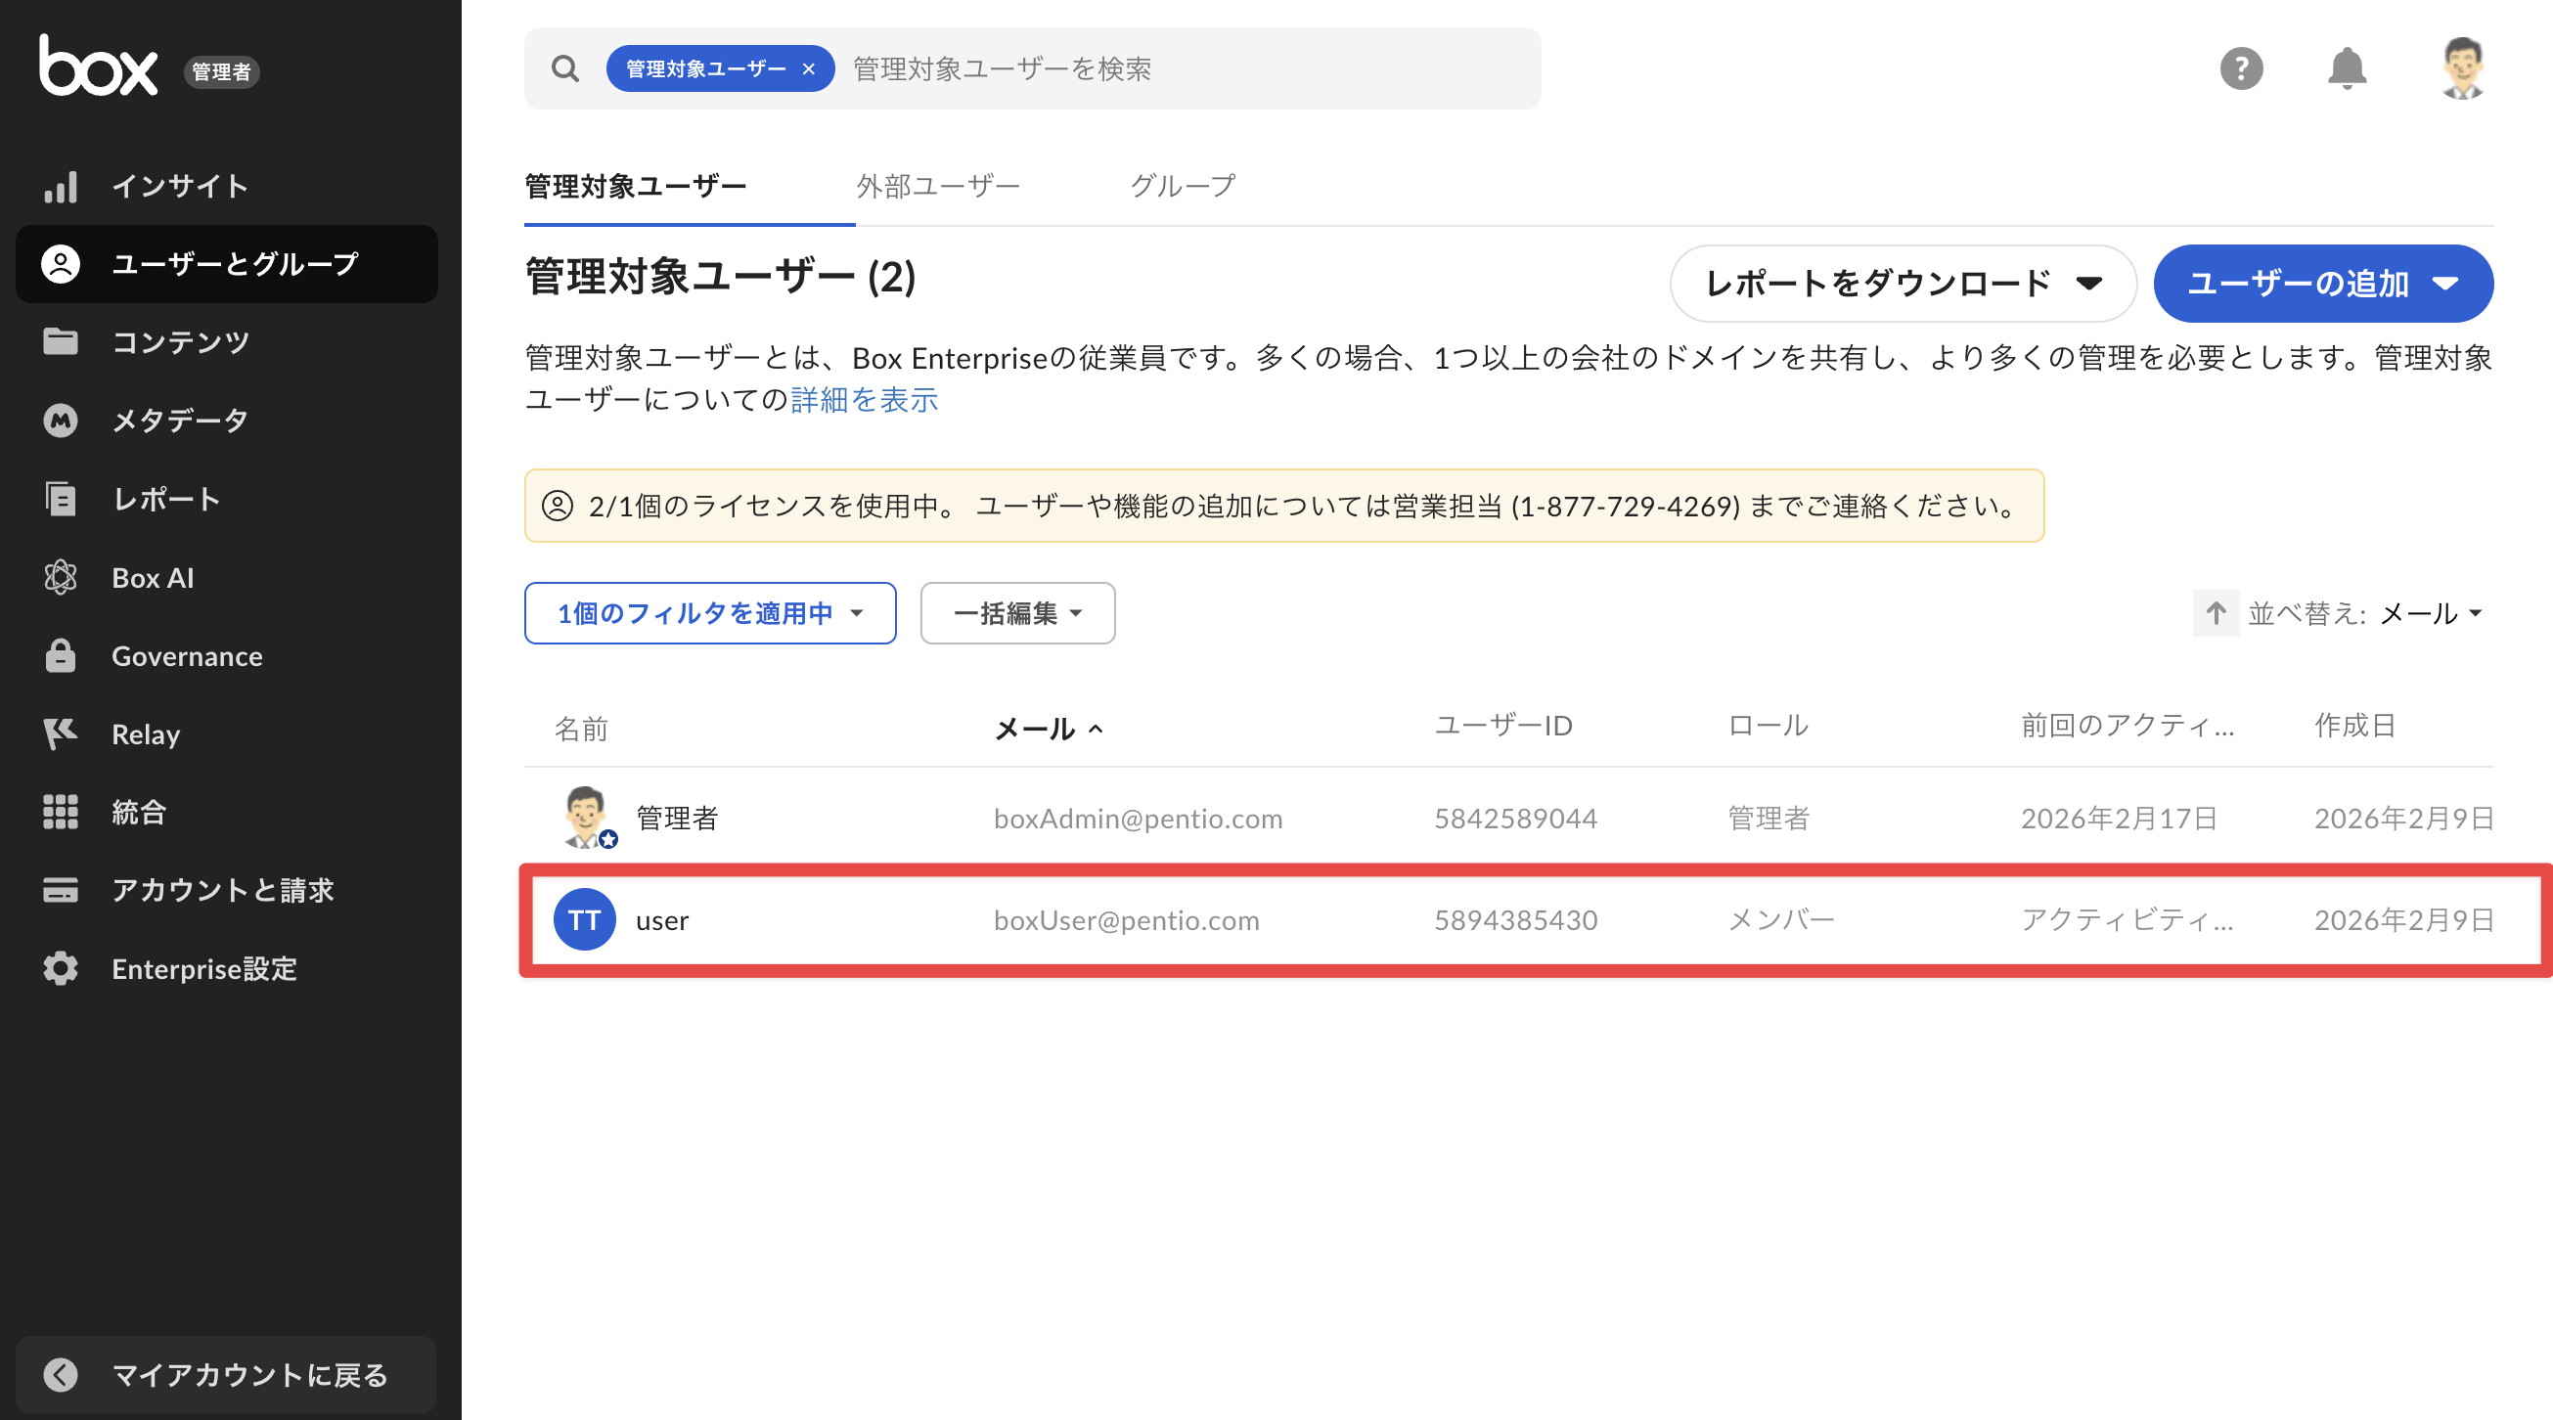Remove the 管理対象ユーザー search filter chip

pyautogui.click(x=809, y=68)
